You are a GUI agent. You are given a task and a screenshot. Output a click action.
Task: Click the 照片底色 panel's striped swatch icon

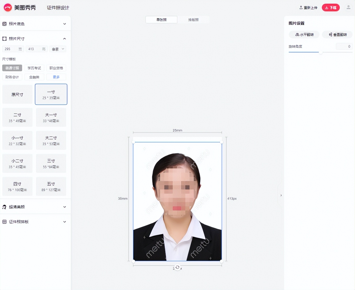4,24
